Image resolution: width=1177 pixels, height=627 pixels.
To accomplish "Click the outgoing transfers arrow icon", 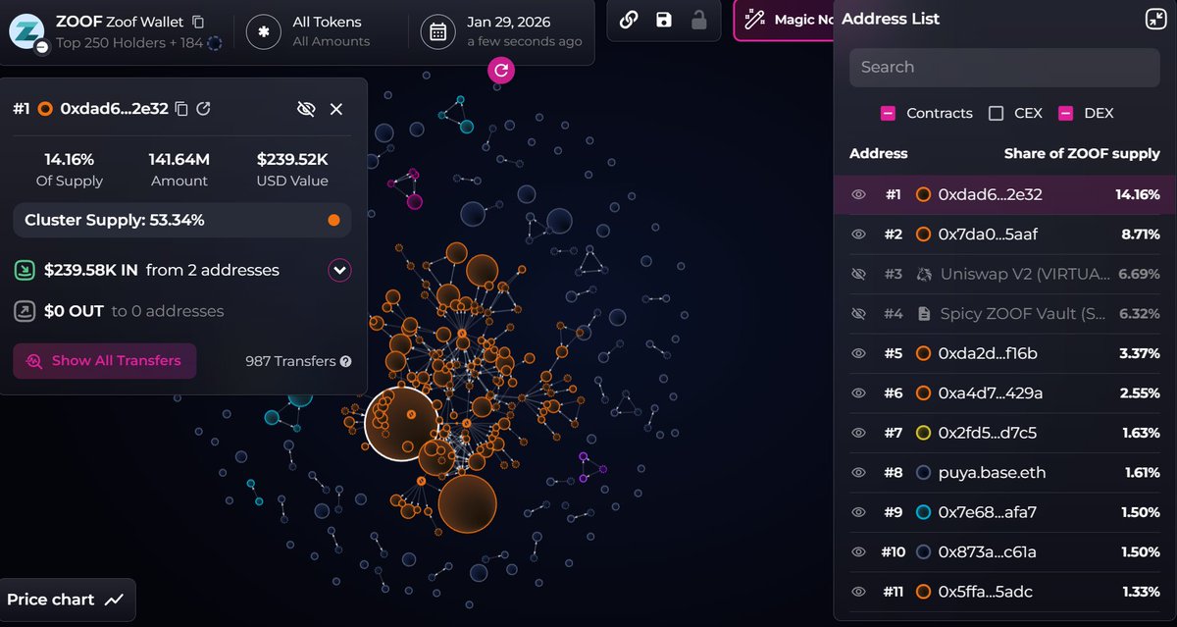I will point(25,311).
